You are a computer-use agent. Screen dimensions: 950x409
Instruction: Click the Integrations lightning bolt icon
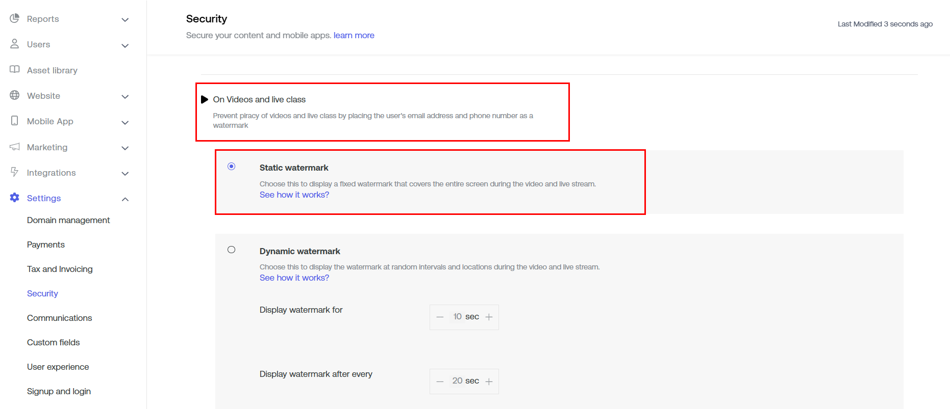tap(14, 172)
